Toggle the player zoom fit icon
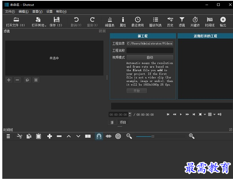Image resolution: width=233 pixels, height=180 pixels. pos(200,114)
